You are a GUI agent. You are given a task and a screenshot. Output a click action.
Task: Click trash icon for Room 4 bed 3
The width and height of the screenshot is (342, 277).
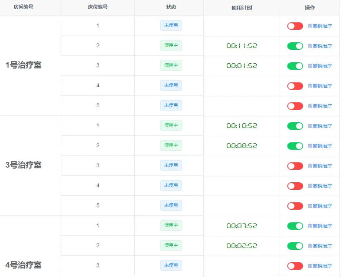(310, 266)
